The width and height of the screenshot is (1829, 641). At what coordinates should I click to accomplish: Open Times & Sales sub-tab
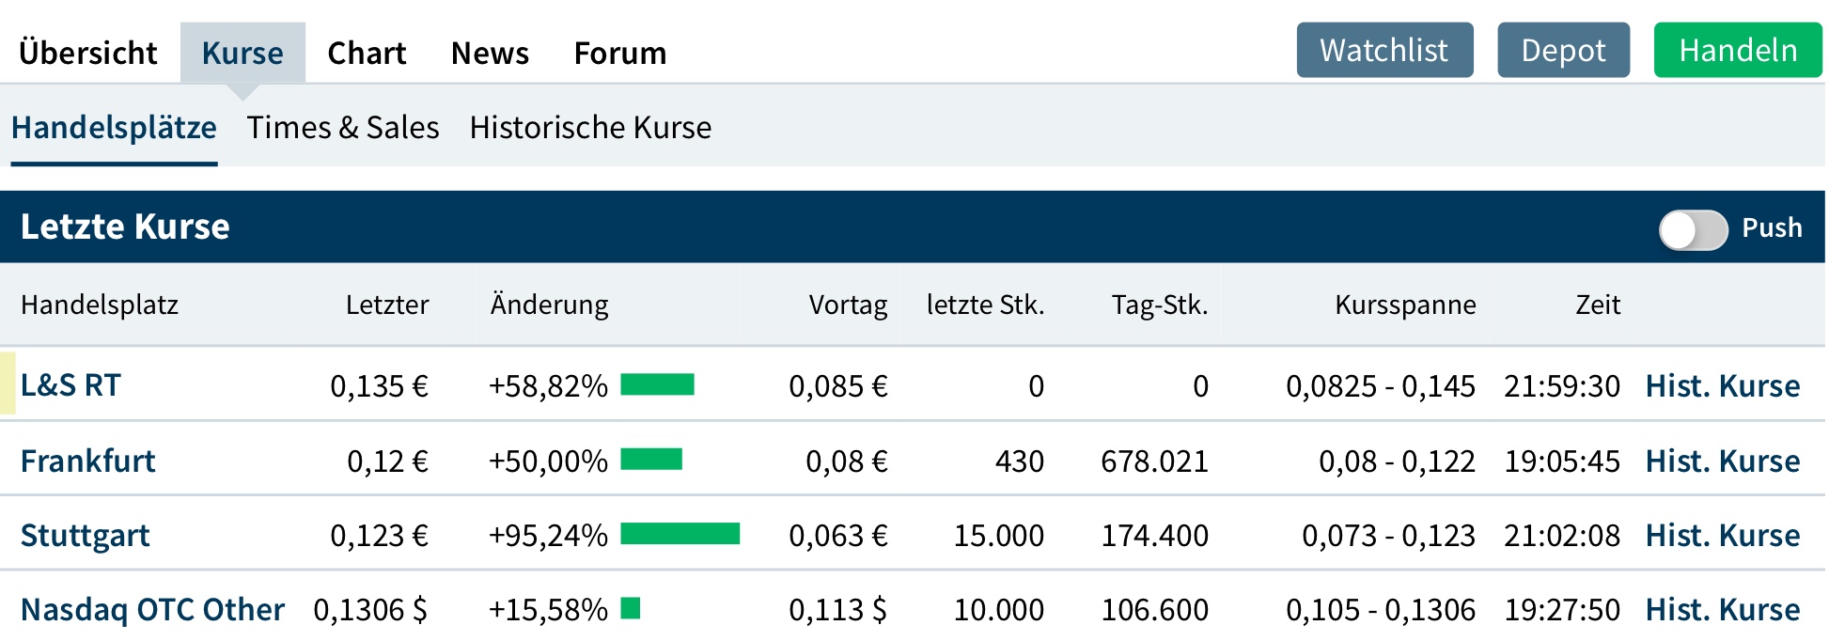tap(343, 127)
